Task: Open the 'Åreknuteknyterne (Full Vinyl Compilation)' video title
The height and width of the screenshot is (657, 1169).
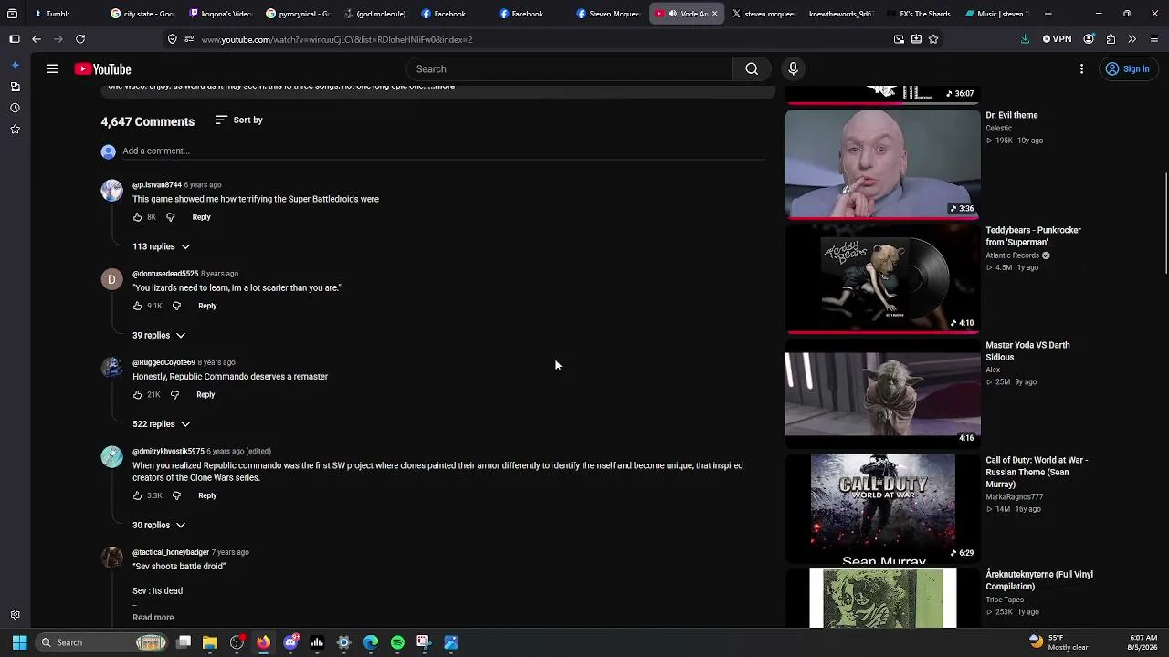Action: 1039,580
